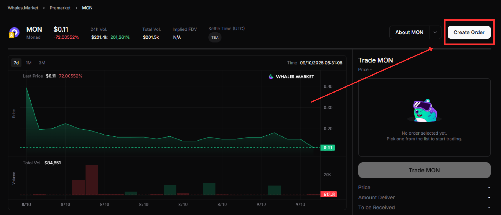This screenshot has width=501, height=215.
Task: Click the MON breadcrumb item
Action: [87, 8]
